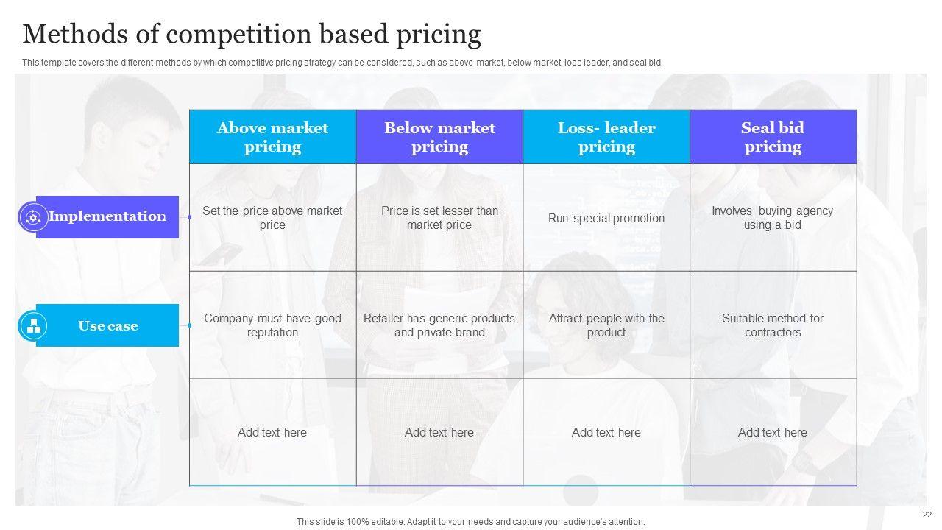Click 'Set the price above market price' cell
942x530 pixels.
pos(272,218)
